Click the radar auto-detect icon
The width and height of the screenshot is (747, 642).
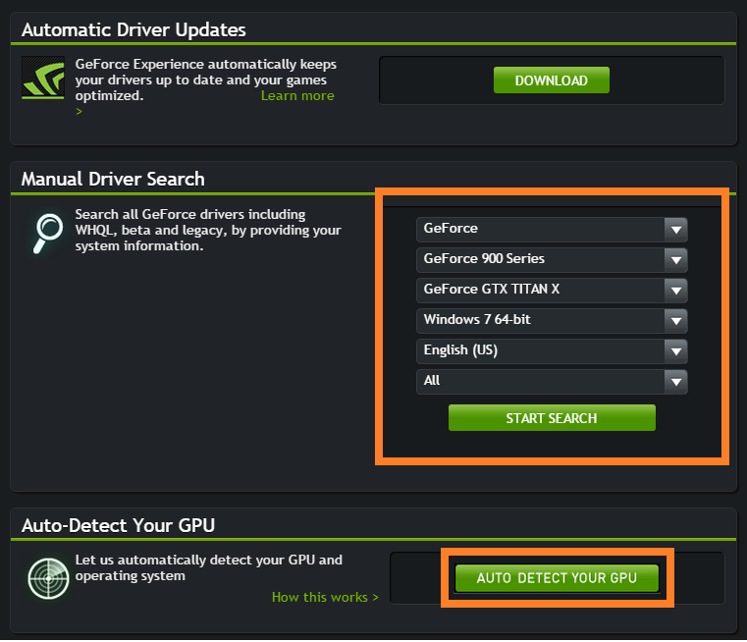[48, 578]
